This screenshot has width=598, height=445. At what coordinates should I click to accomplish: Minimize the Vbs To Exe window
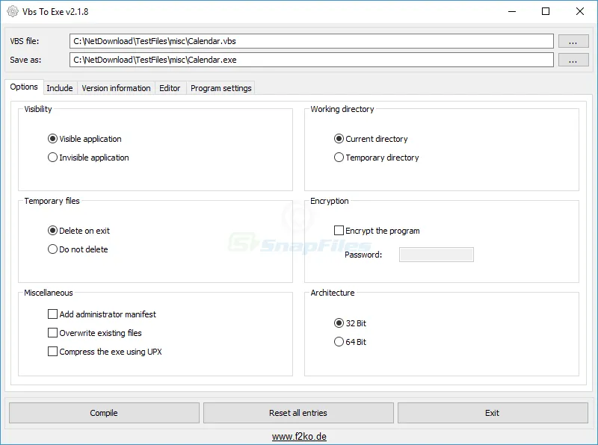click(x=512, y=11)
